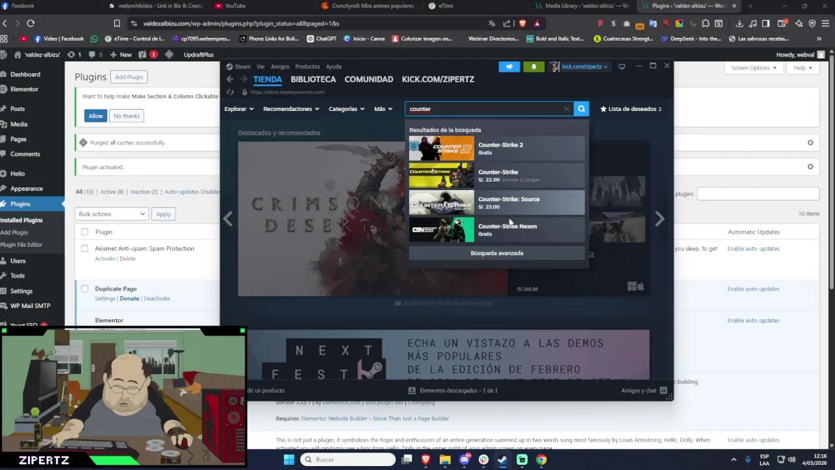Select Counter-Strike Nexon search result
835x470 pixels.
click(497, 230)
